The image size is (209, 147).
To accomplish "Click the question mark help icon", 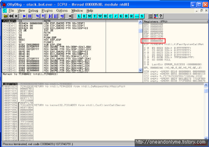I will click(x=161, y=16).
